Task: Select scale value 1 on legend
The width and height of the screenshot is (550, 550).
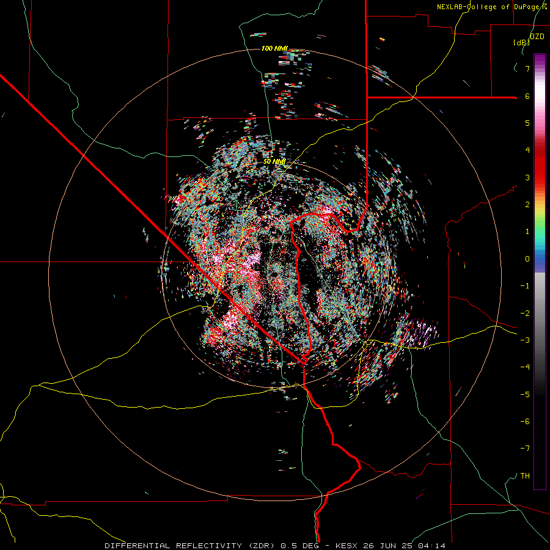Action: (x=527, y=232)
